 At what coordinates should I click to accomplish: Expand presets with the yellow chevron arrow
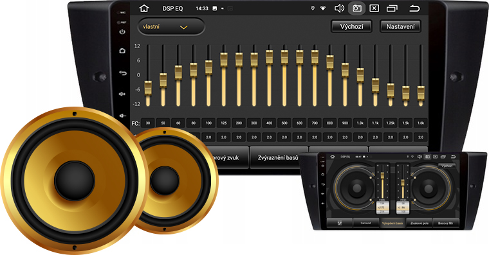(x=183, y=28)
